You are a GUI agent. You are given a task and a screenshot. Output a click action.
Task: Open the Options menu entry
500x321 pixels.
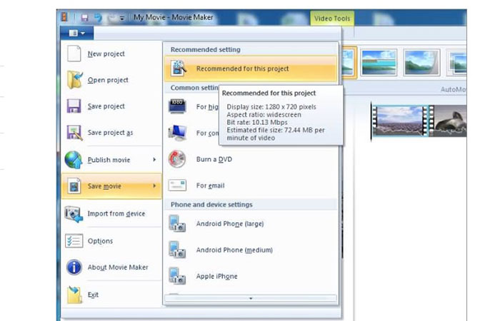111,241
